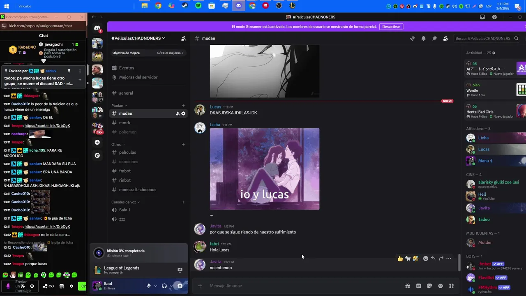This screenshot has height=296, width=526.
Task: Attach file plus button in message bar
Action: pos(200,286)
